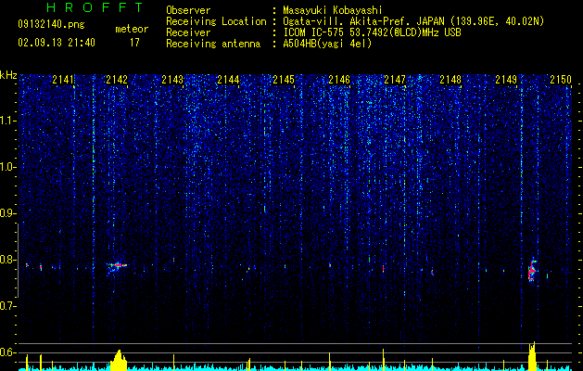Viewport: 583px width, 371px height.
Task: Click the observer name Masayuki Kobayashi
Action: 333,11
